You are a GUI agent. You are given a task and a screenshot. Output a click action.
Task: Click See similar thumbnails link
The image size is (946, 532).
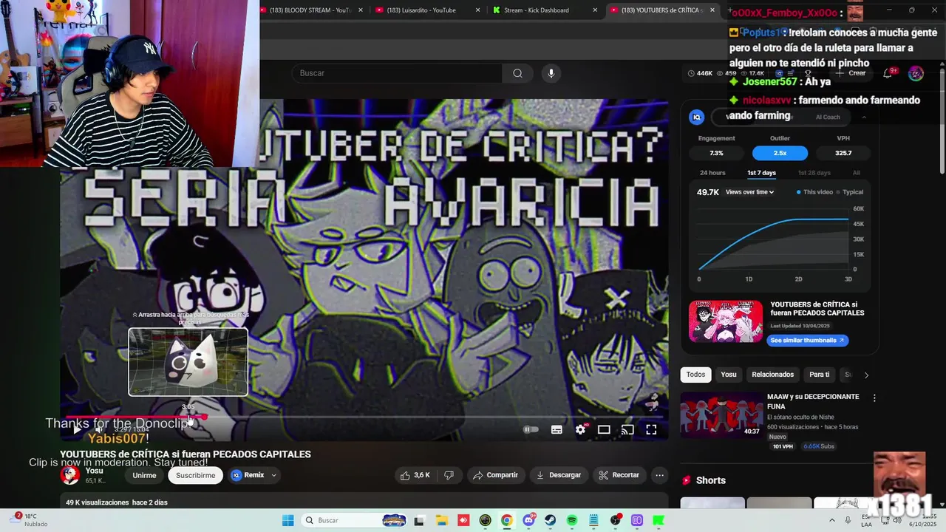(806, 341)
